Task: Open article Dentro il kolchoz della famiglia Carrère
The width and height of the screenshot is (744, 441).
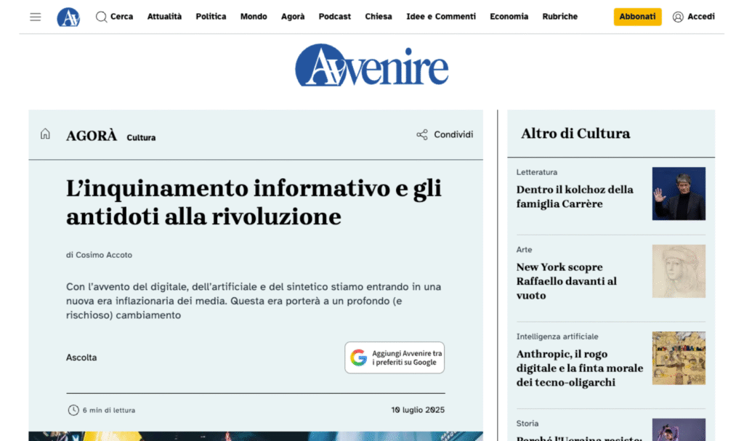Action: pyautogui.click(x=575, y=197)
